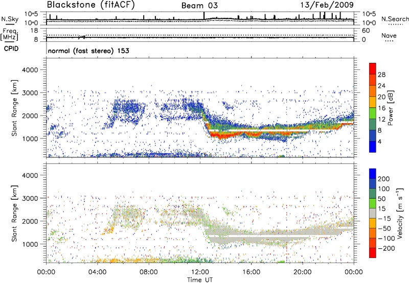Screen dimensions: 409x283
Task: Click the '15' label on Velocity colorbar
Action: [381, 209]
